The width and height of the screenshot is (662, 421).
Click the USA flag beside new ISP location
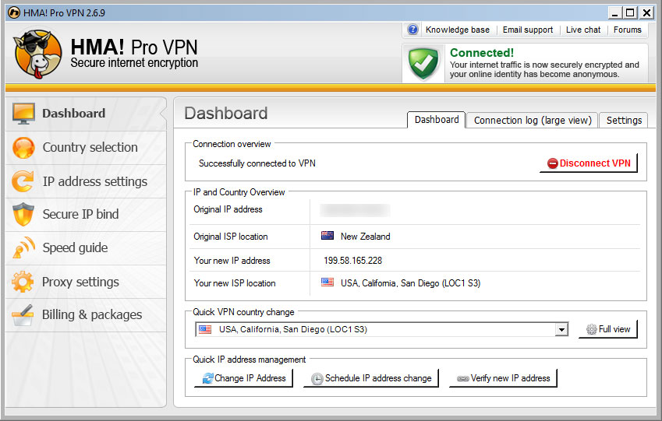pyautogui.click(x=327, y=282)
